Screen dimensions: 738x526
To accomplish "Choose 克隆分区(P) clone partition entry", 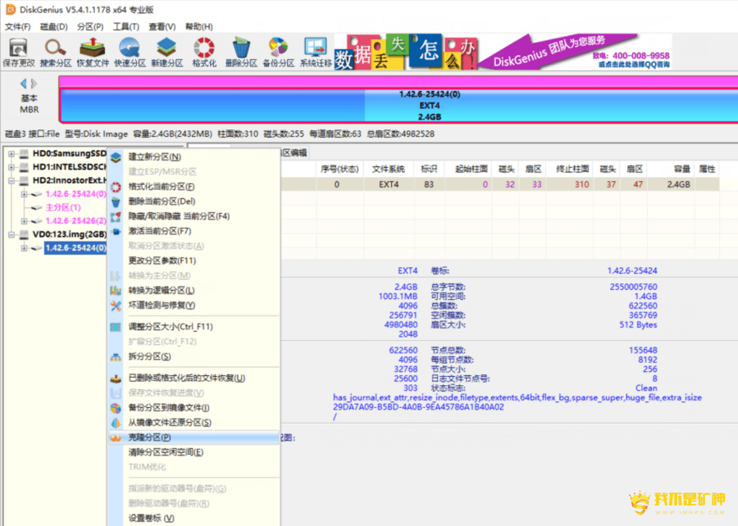I will (194, 438).
